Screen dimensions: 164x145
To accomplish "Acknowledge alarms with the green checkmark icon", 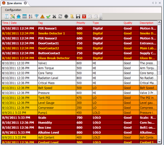I will 48,17.
